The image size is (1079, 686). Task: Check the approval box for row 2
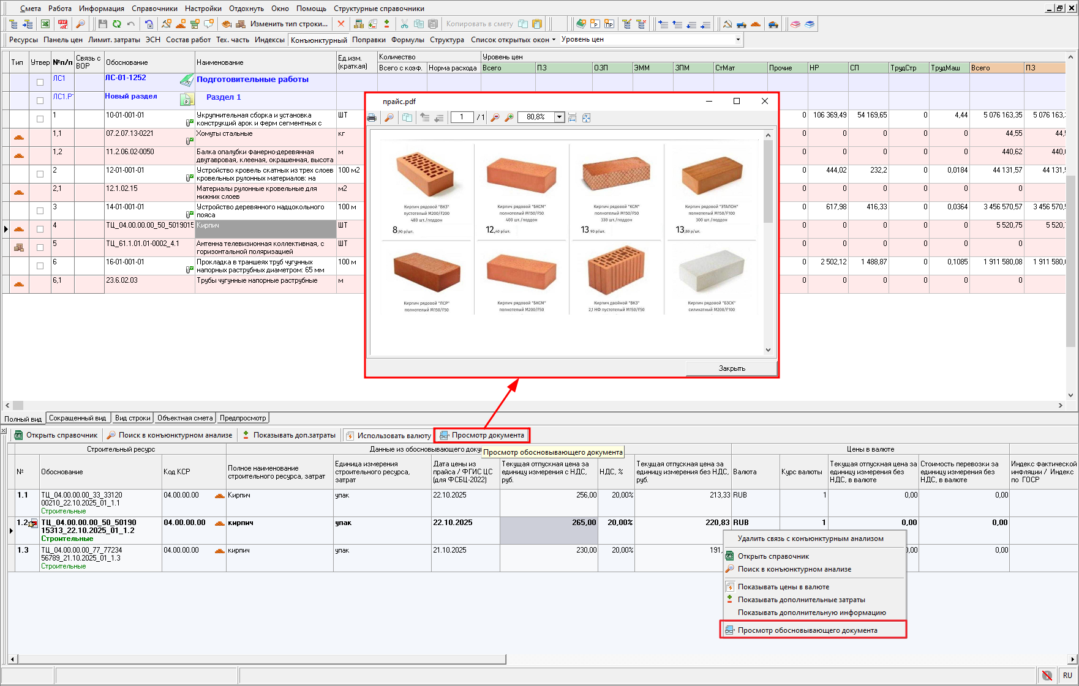point(40,174)
